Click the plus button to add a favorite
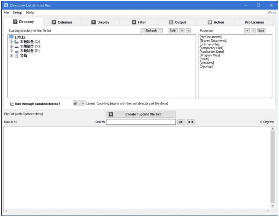This screenshot has height=217, width=279. tap(247, 31)
